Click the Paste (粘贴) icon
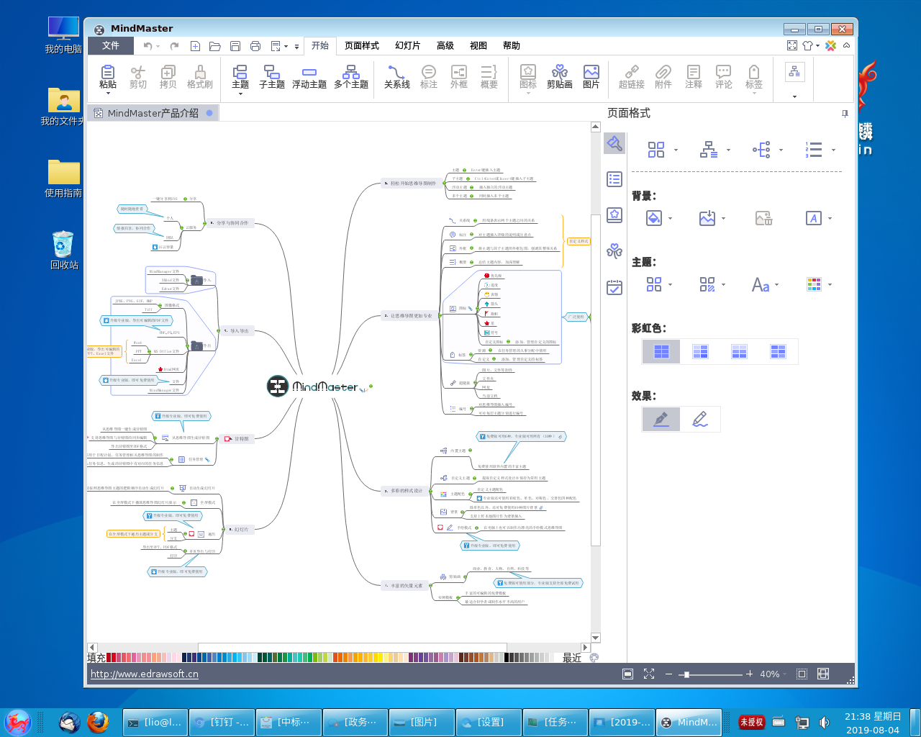 [108, 72]
